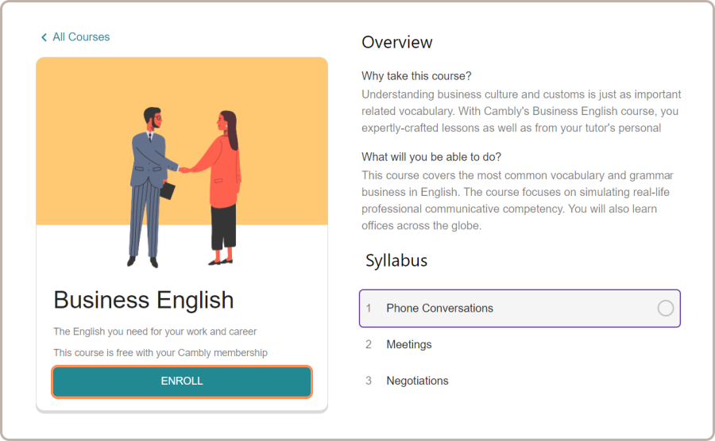
Task: Click lesson number 3 beside Negotiations
Action: point(369,381)
